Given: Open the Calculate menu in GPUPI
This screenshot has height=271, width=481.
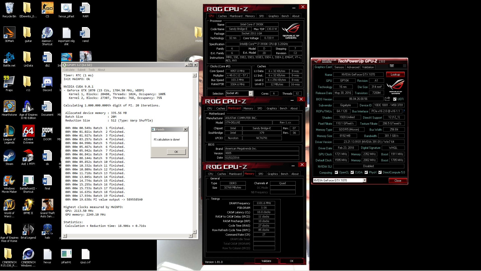Looking at the screenshot, I should click(69, 70).
